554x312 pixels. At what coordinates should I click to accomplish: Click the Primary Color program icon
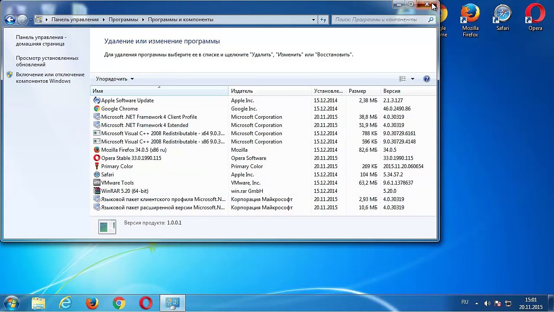tap(97, 166)
